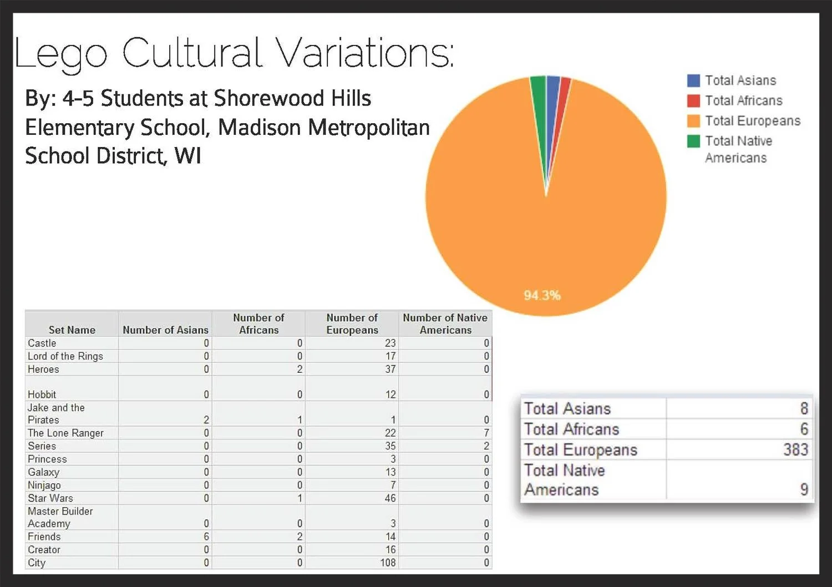Click the green Total Native Americans legend swatch
The width and height of the screenshot is (832, 587).
pyautogui.click(x=693, y=141)
